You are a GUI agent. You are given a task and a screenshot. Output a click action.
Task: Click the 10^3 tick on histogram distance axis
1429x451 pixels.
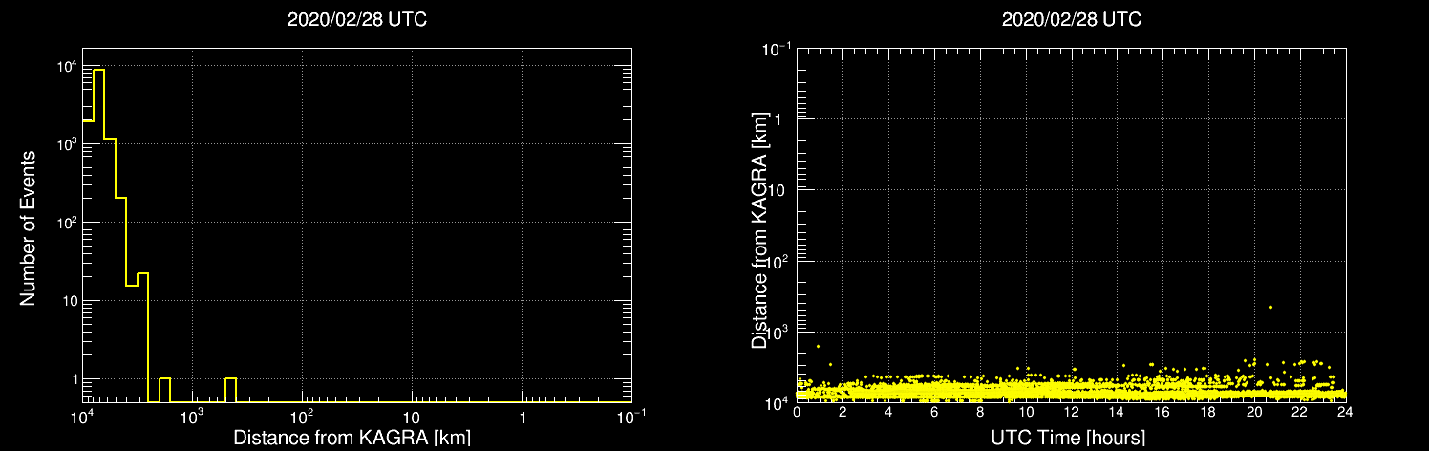192,417
